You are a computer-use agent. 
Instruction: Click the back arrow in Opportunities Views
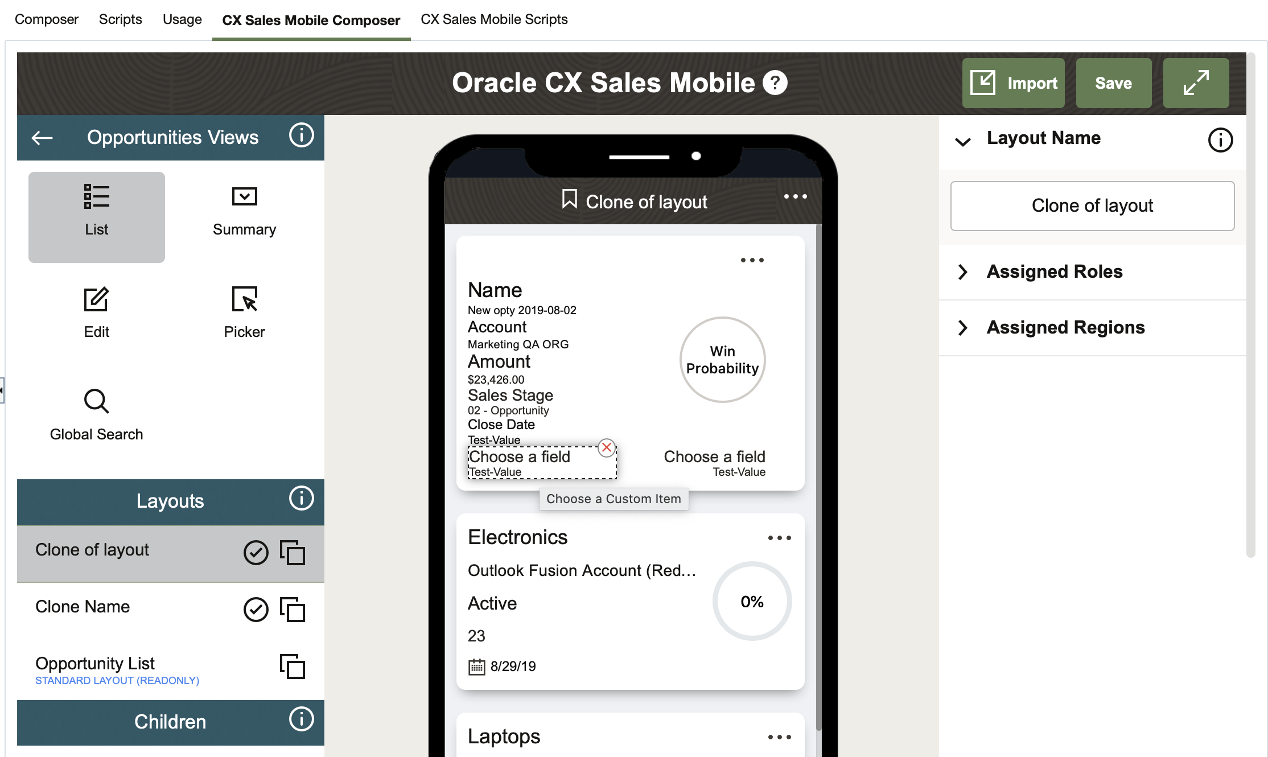[42, 137]
